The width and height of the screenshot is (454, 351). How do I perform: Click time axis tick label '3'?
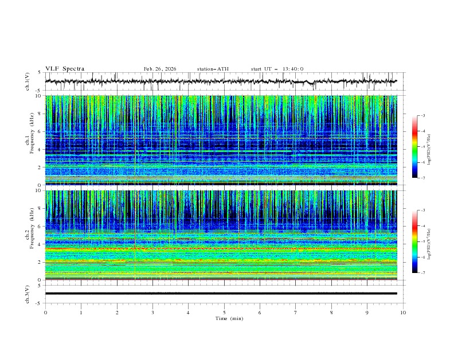[x=152, y=313]
